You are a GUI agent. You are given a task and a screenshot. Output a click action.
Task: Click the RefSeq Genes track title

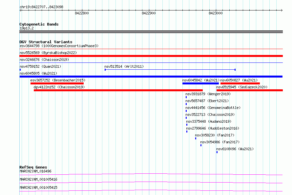coord(33,167)
